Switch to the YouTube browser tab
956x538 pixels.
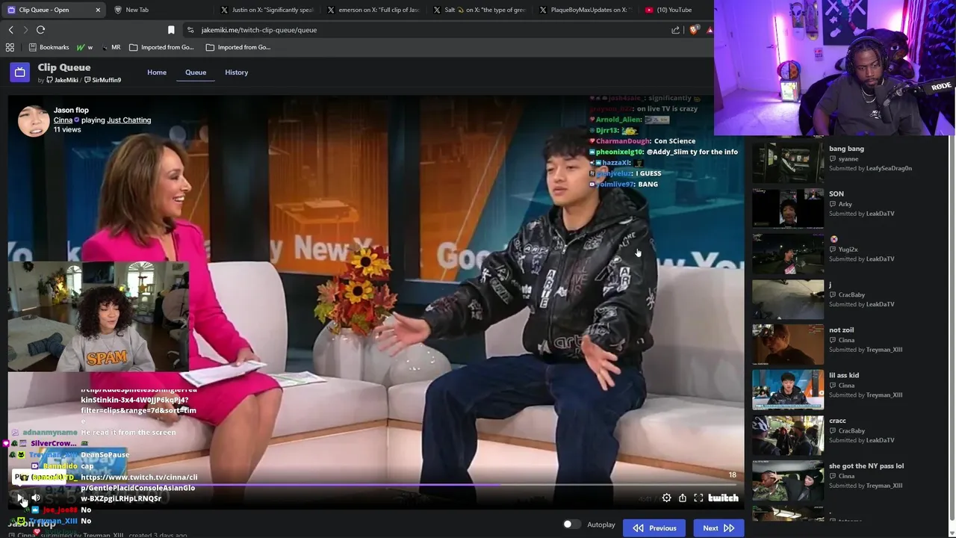[x=674, y=10]
